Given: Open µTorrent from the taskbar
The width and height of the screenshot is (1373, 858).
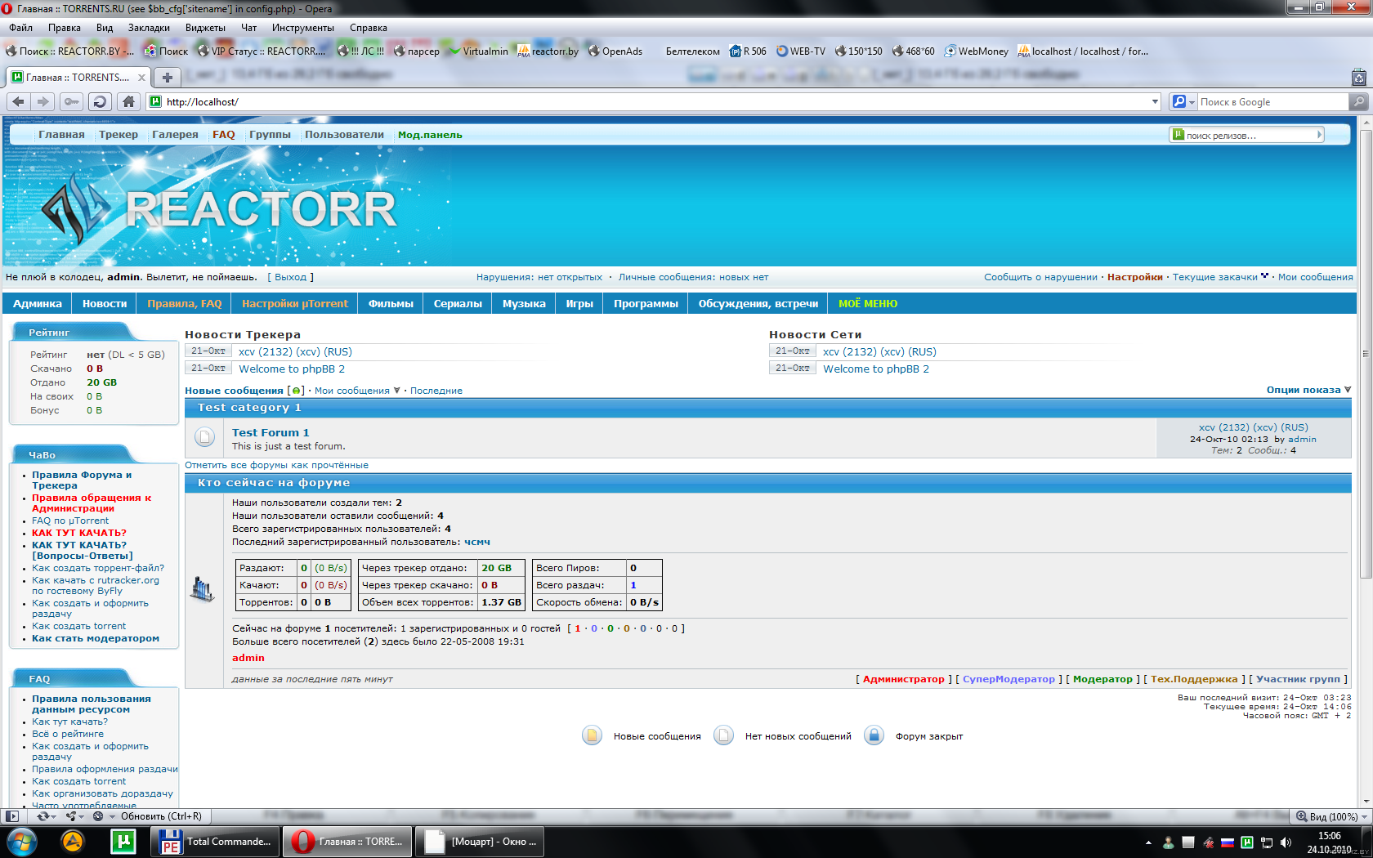Looking at the screenshot, I should point(123,841).
